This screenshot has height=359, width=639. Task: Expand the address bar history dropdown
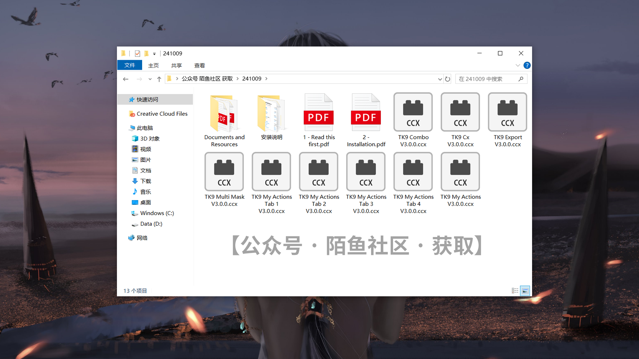(440, 79)
